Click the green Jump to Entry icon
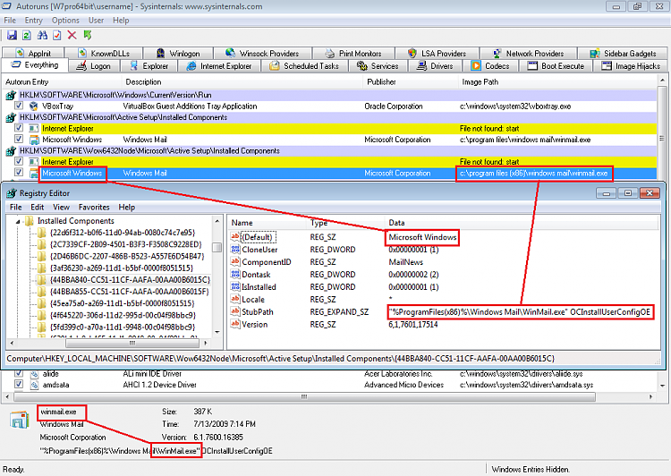Image resolution: width=671 pixels, height=476 pixels. tap(88, 35)
